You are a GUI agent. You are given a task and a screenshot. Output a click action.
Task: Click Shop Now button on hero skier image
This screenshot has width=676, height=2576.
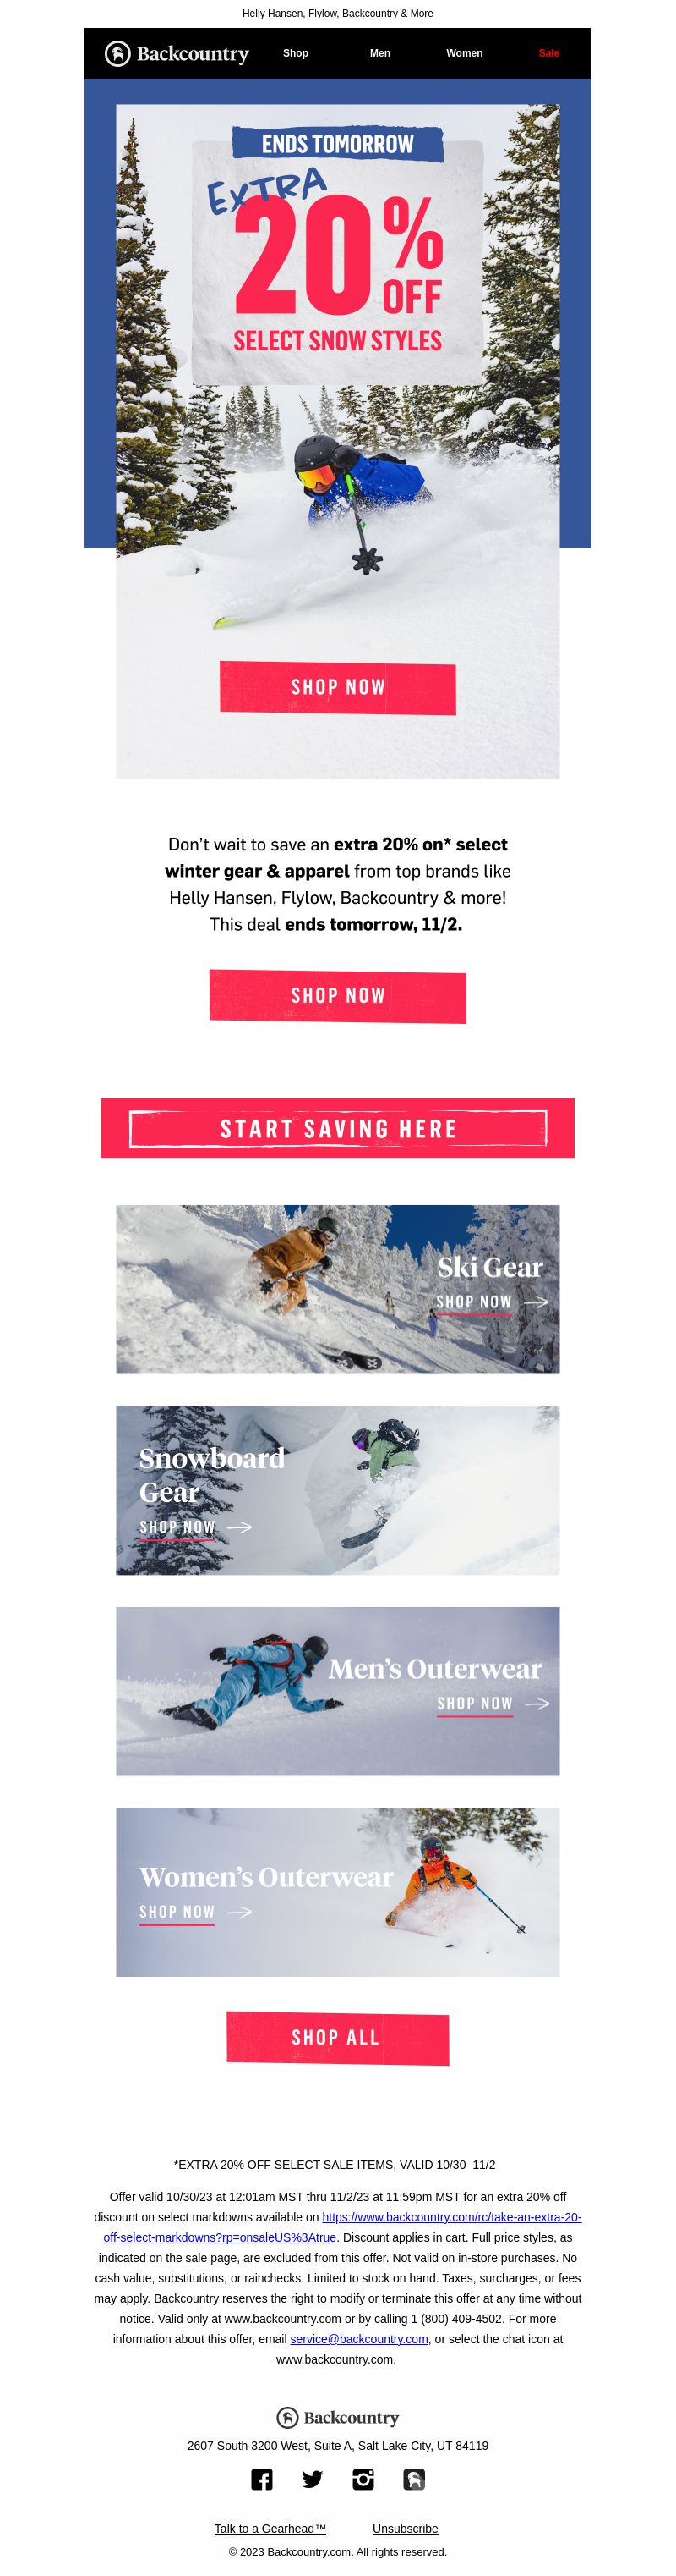(337, 687)
